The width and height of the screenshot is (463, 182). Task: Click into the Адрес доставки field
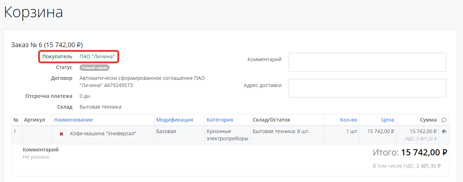pyautogui.click(x=367, y=88)
